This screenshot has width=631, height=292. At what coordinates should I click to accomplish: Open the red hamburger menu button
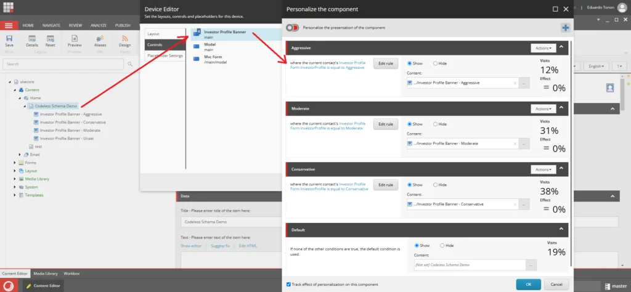pyautogui.click(x=9, y=25)
